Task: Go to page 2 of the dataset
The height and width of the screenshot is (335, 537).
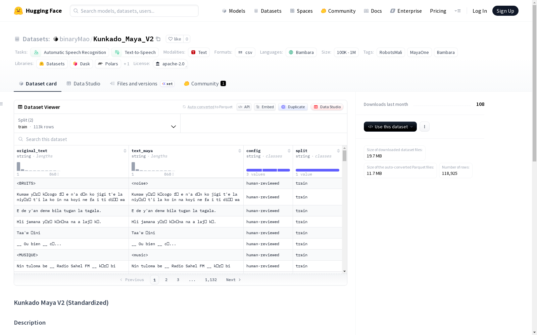Action: coord(166,280)
